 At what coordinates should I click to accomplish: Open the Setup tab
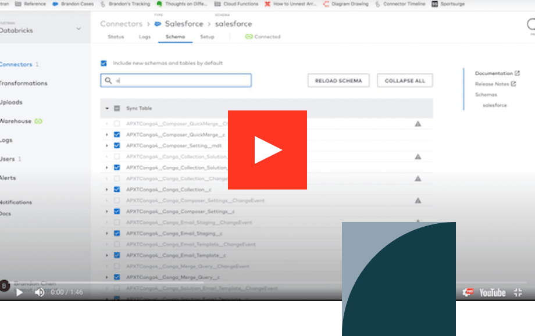[207, 37]
